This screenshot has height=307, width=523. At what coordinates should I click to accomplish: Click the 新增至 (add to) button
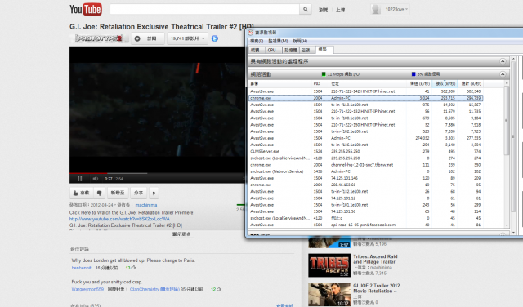click(x=118, y=193)
